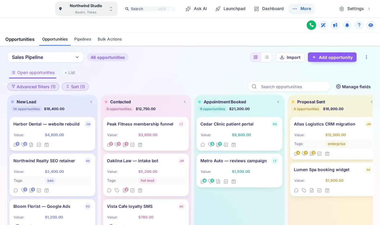Click calendar icon on Peak Fitness card

140,145
